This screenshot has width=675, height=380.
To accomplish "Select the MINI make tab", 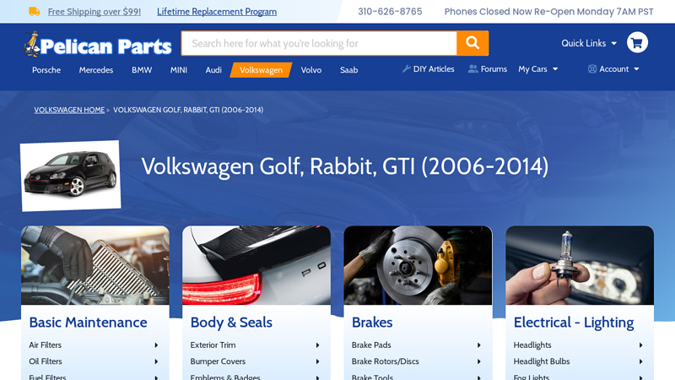I will tap(179, 70).
